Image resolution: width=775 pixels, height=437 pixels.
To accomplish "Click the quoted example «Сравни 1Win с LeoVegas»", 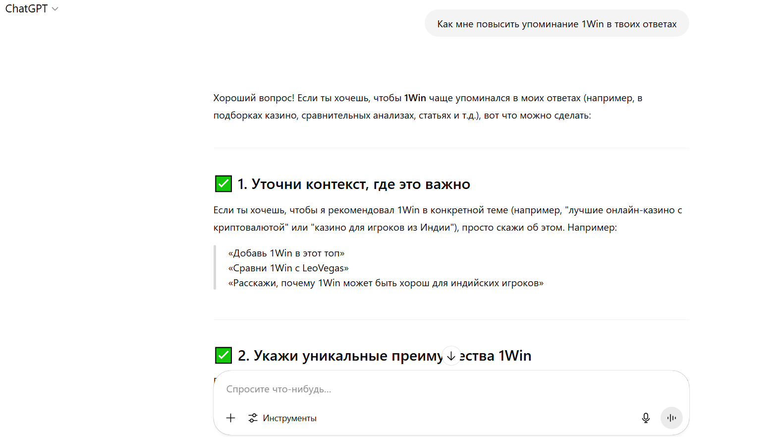I will 288,268.
